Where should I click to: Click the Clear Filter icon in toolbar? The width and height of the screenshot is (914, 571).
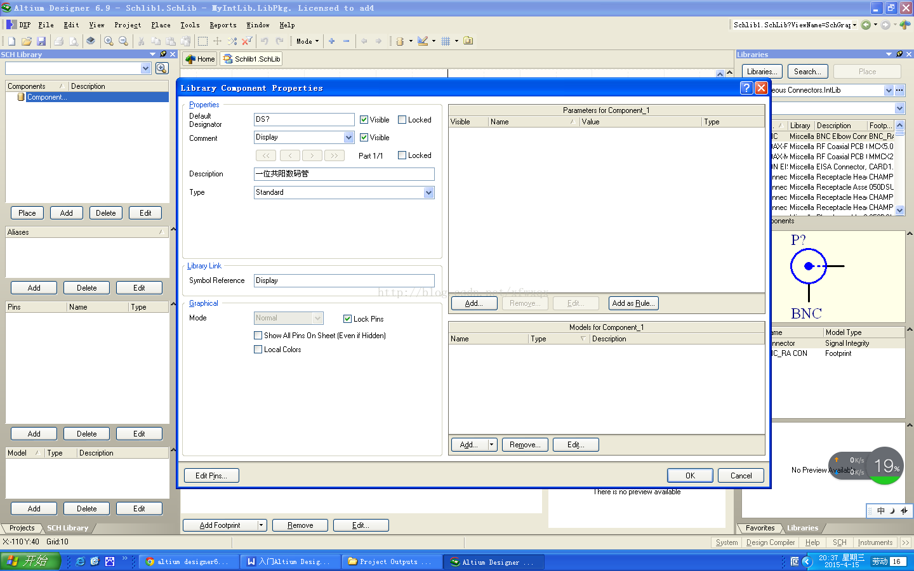pos(247,41)
